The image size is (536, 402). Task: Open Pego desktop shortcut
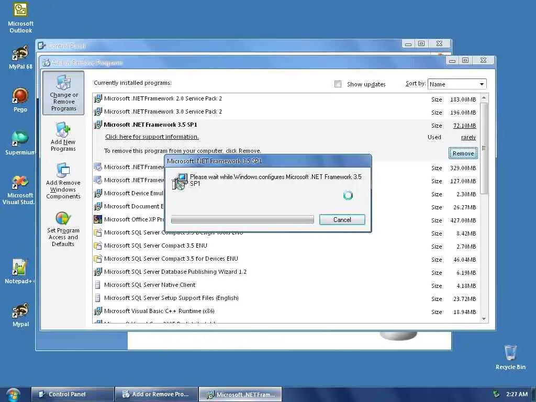coord(20,100)
